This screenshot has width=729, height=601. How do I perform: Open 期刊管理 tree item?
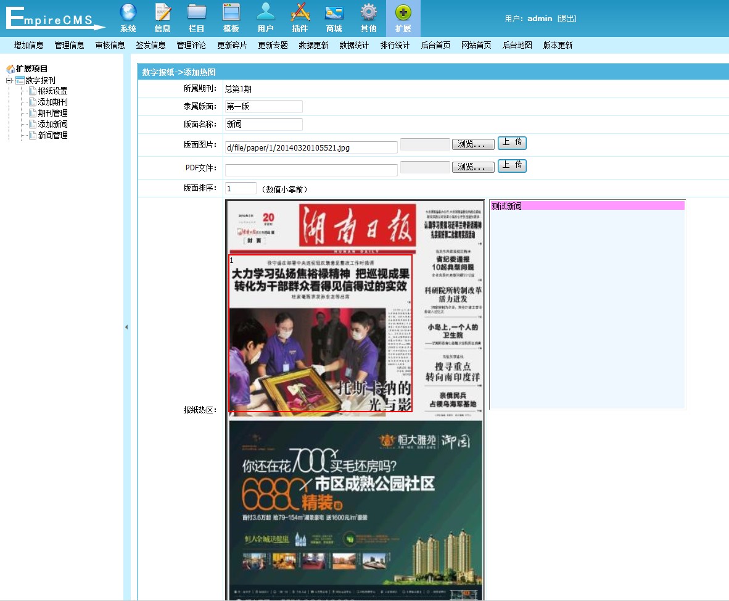[52, 113]
